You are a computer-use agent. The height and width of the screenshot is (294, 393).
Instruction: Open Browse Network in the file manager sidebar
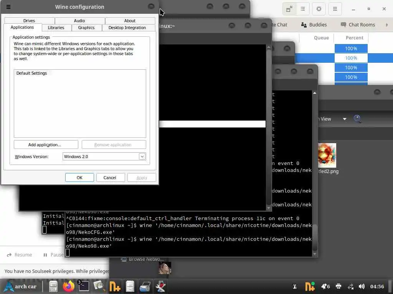pos(143,259)
